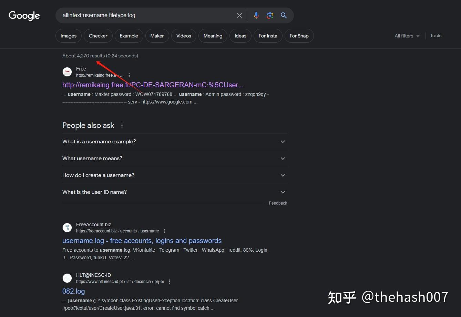461x317 pixels.
Task: Open the Tools button
Action: click(436, 35)
